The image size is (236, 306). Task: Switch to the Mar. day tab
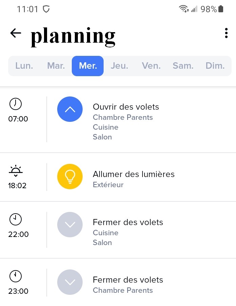[x=56, y=66]
